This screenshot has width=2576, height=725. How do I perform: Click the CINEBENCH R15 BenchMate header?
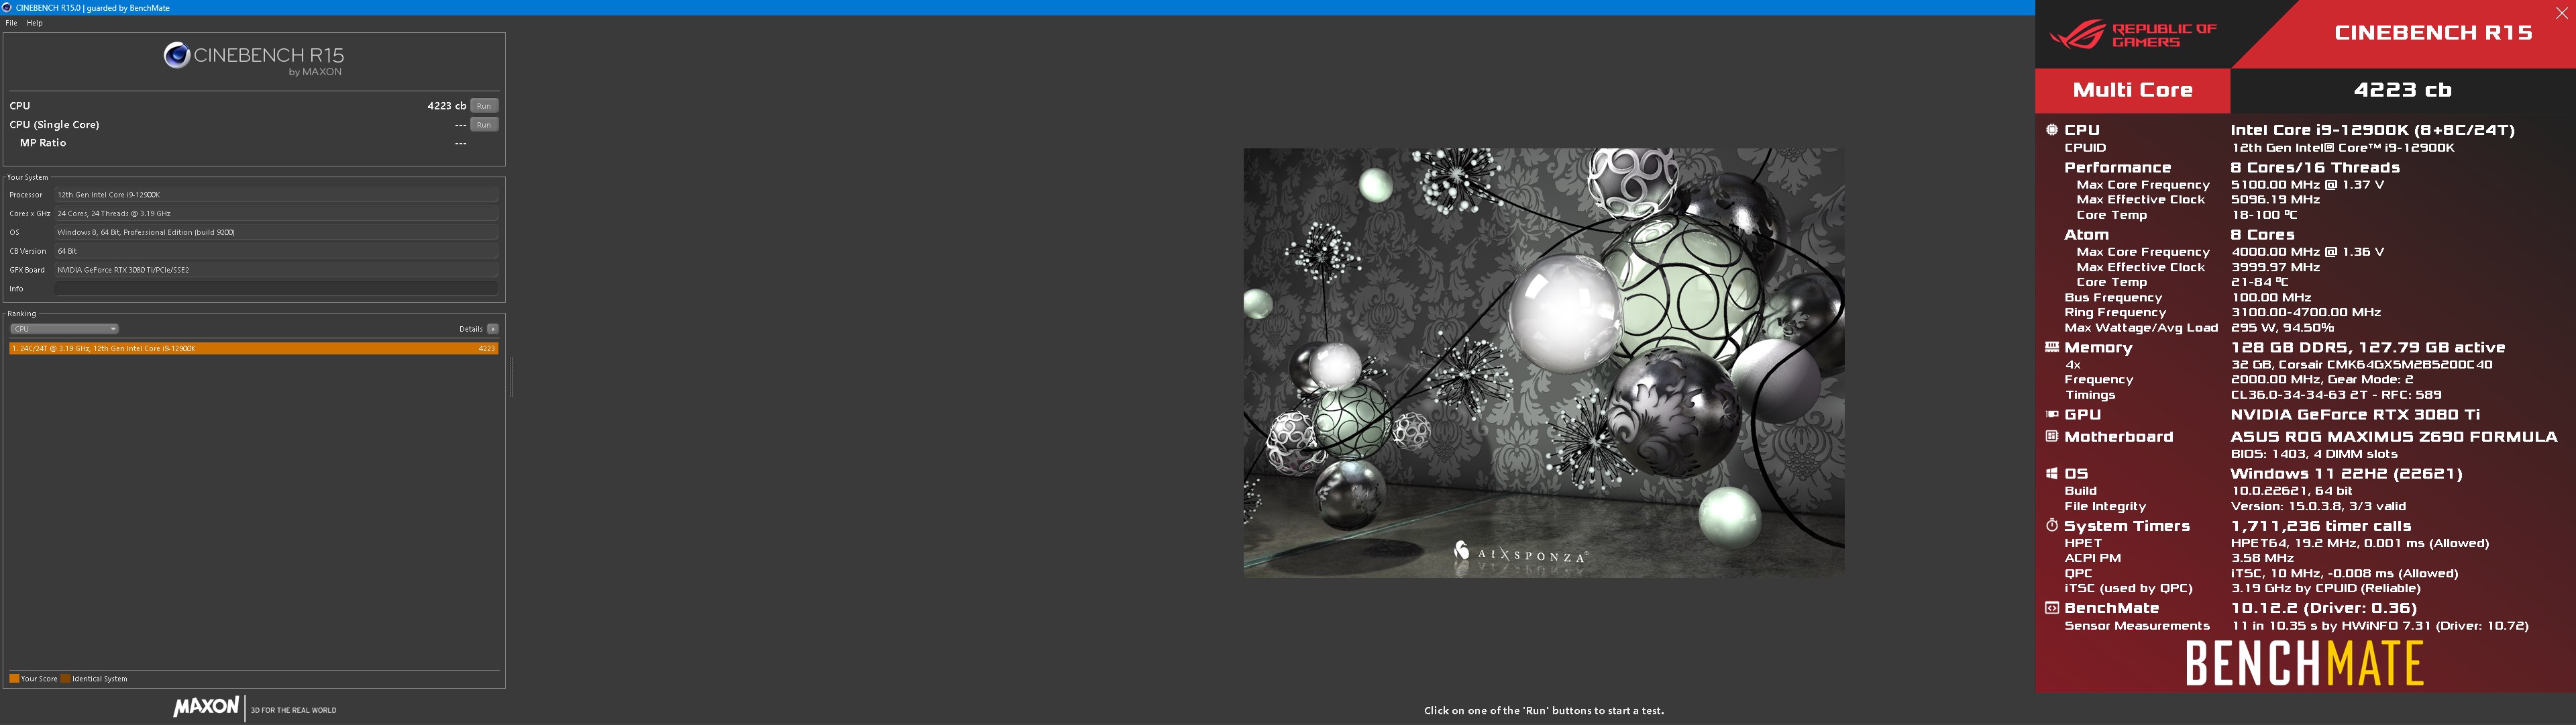click(2433, 33)
